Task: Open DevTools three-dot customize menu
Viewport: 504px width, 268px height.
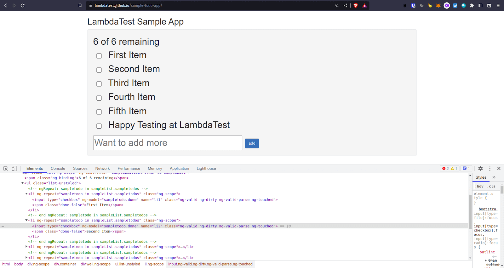Action: pyautogui.click(x=490, y=169)
